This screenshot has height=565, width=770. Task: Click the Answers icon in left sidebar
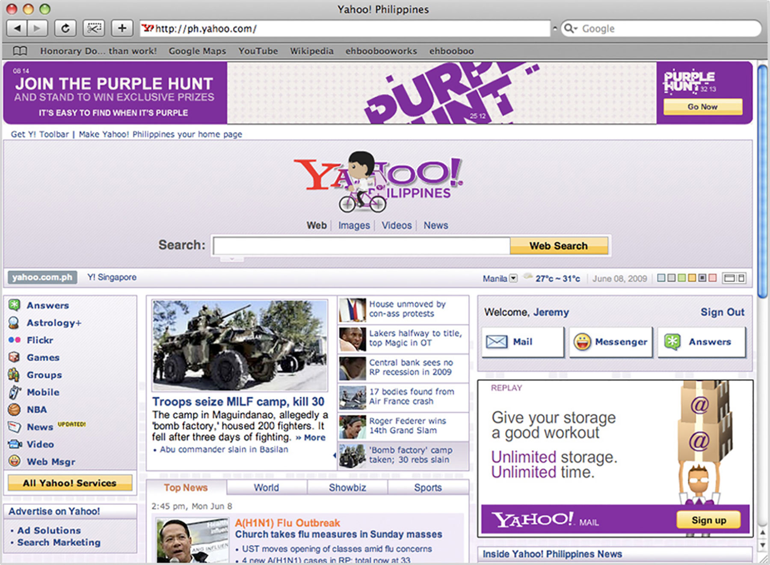point(14,305)
